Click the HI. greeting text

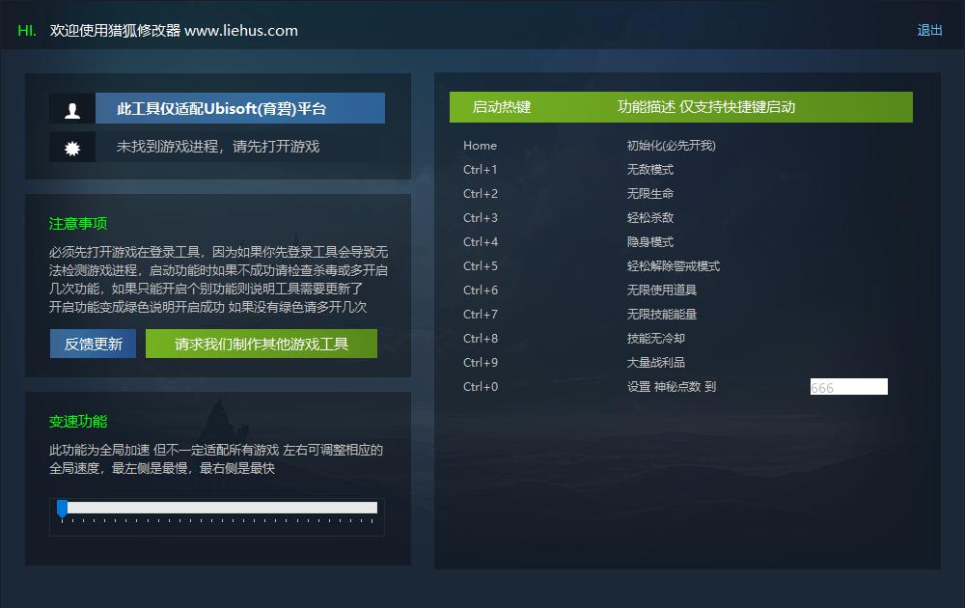[x=27, y=30]
